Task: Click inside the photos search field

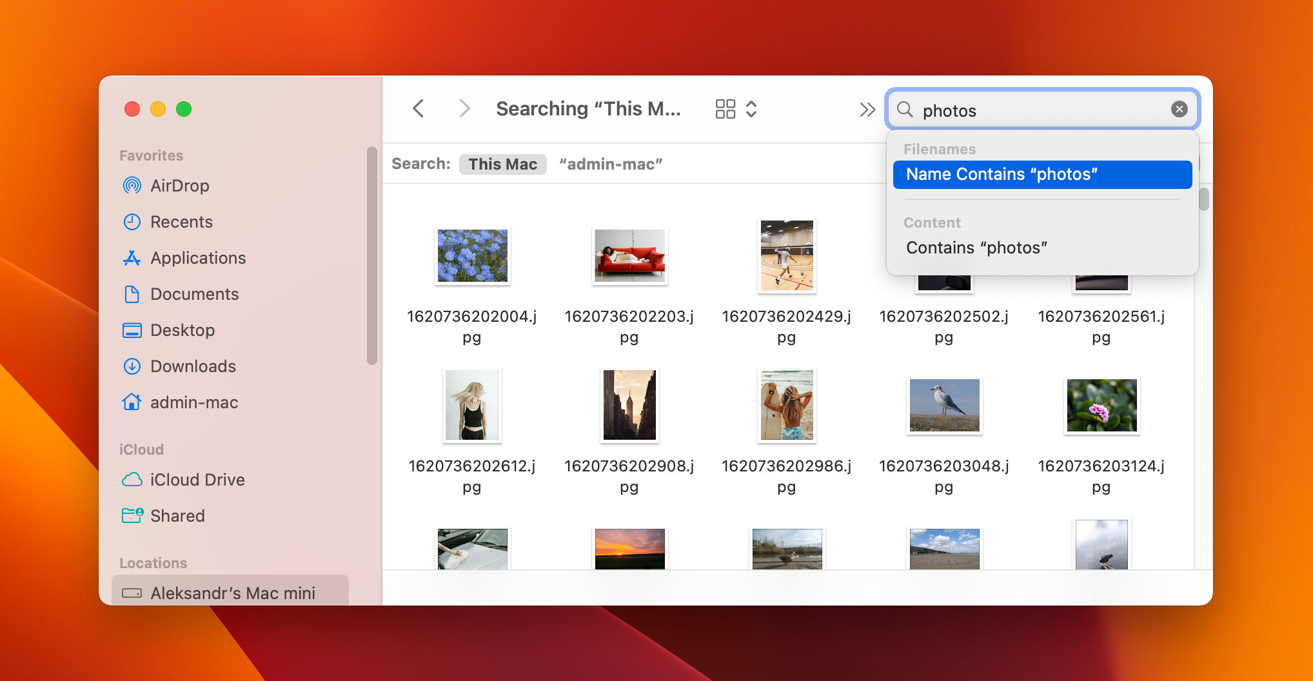Action: coord(1043,110)
